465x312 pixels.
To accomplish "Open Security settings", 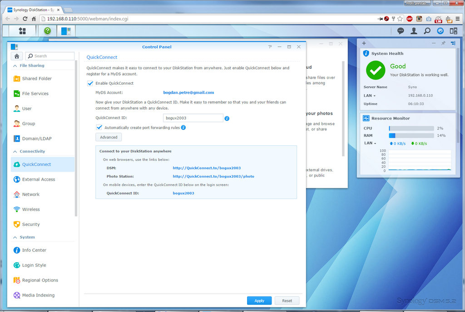I will click(x=43, y=225).
